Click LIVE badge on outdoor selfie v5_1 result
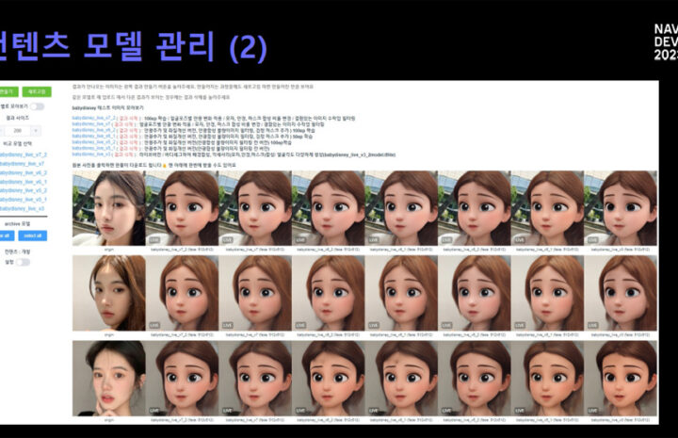 point(520,239)
